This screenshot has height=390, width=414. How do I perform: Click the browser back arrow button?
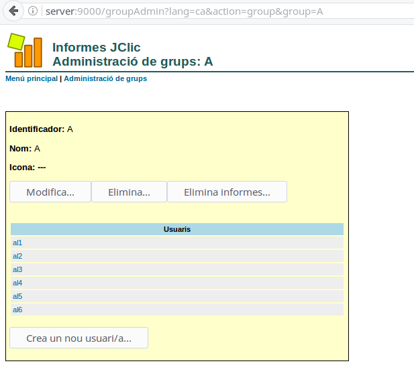13,11
